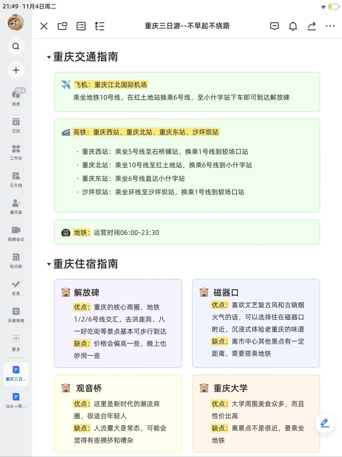Screen dimensions: 342x457
Task: Open 多维表格 base in sidebar
Action: (16, 315)
